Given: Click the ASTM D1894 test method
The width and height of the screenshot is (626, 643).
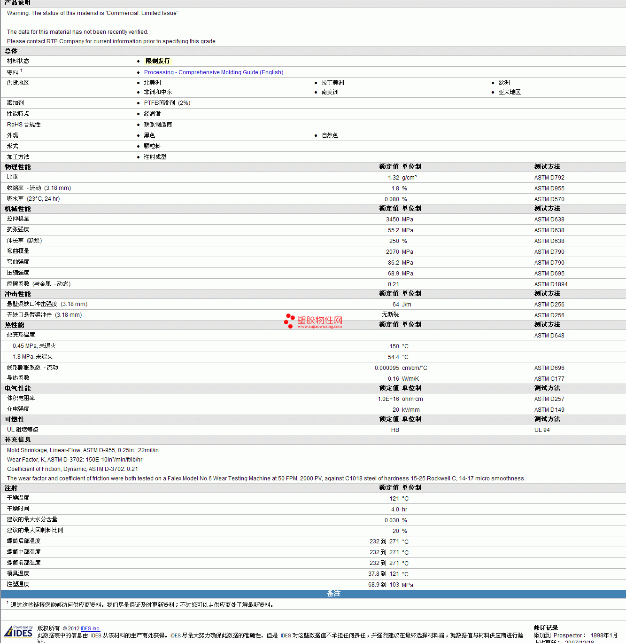Looking at the screenshot, I should coord(551,284).
